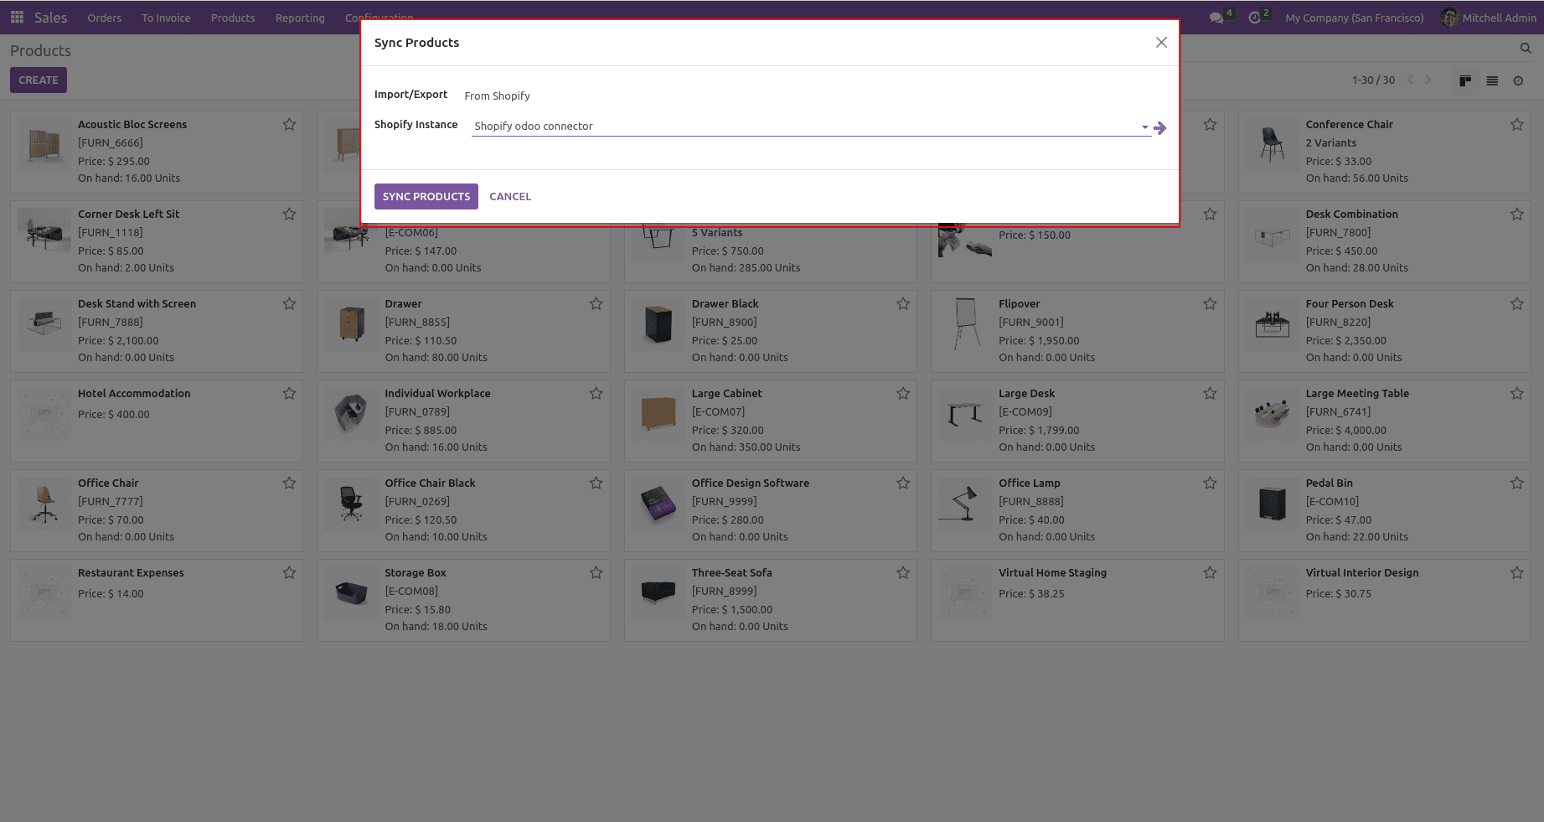Star the Individual Workplace product
The width and height of the screenshot is (1544, 822).
click(596, 393)
